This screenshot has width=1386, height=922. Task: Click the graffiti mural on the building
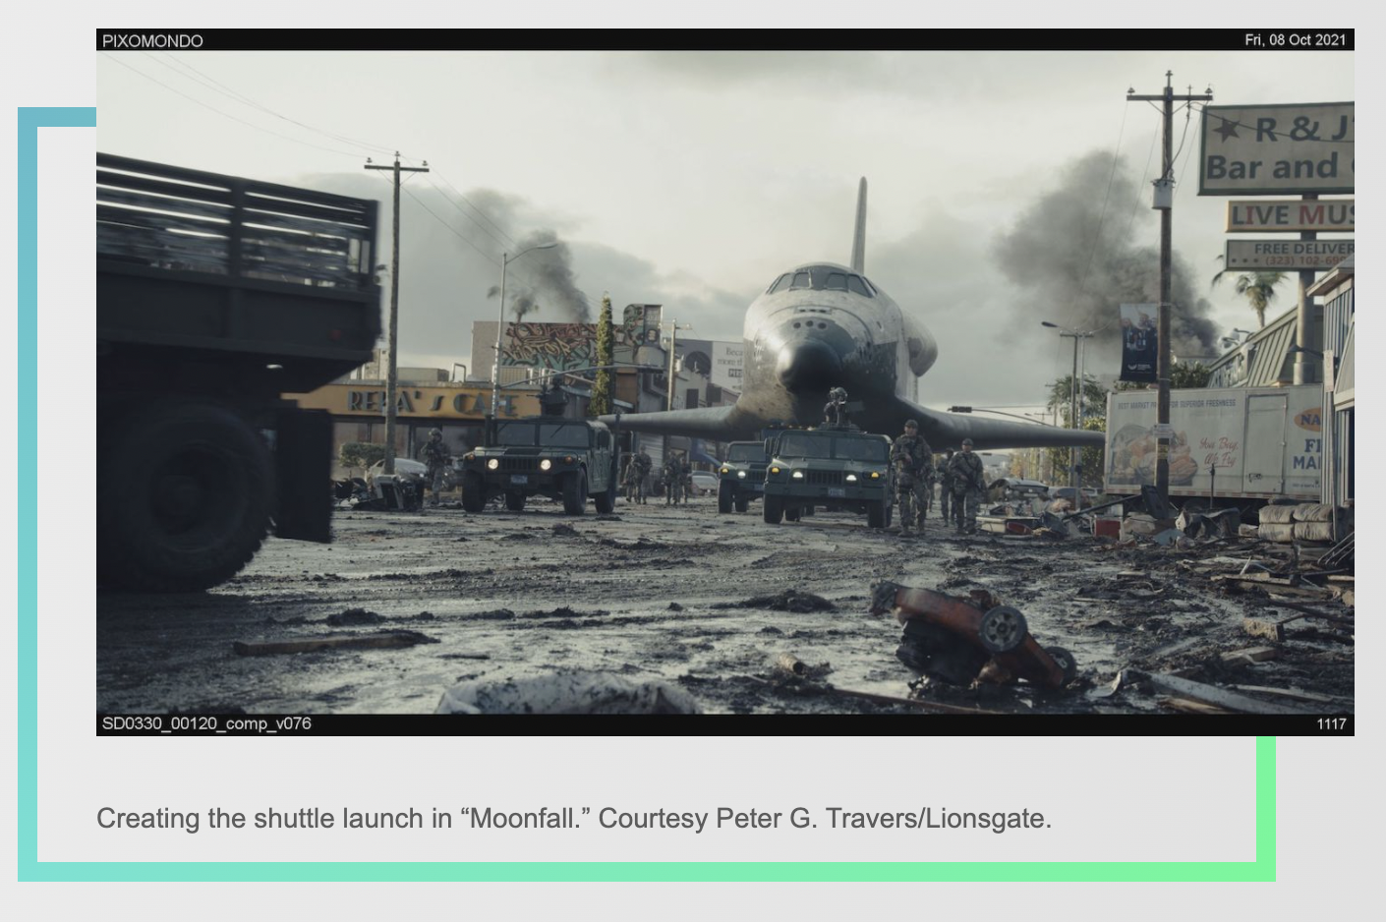coord(550,346)
